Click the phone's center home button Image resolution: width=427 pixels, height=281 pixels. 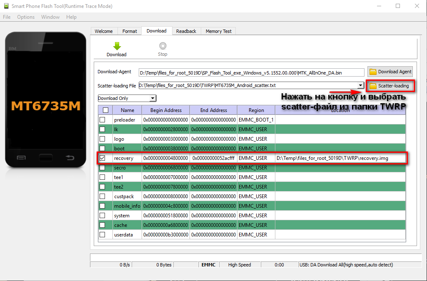pyautogui.click(x=45, y=157)
